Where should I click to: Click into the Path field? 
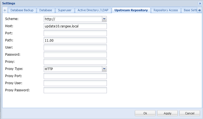click(75, 40)
